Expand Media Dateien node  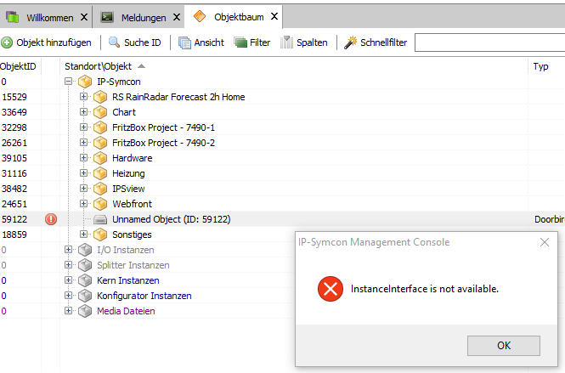pyautogui.click(x=68, y=311)
